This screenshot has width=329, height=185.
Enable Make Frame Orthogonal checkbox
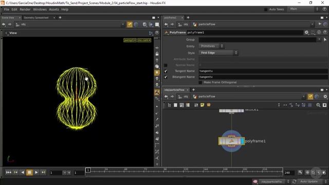pos(200,82)
